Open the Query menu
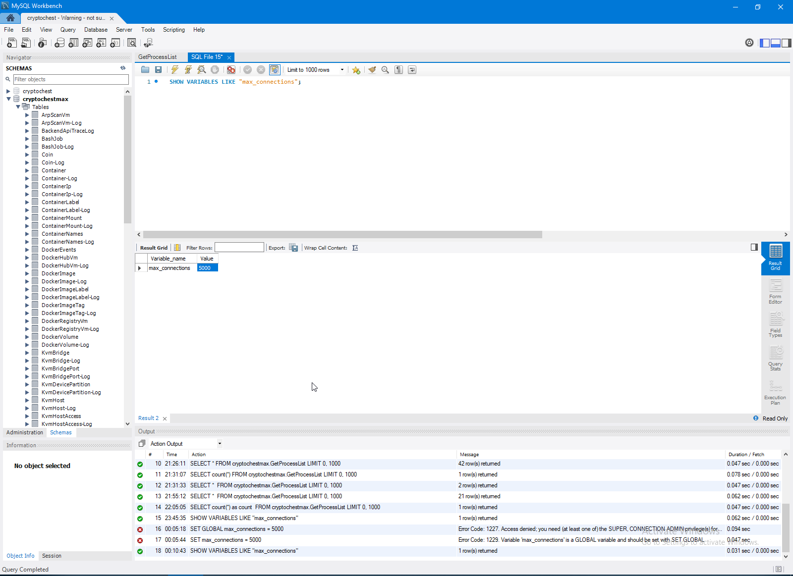The image size is (793, 576). pyautogui.click(x=68, y=30)
